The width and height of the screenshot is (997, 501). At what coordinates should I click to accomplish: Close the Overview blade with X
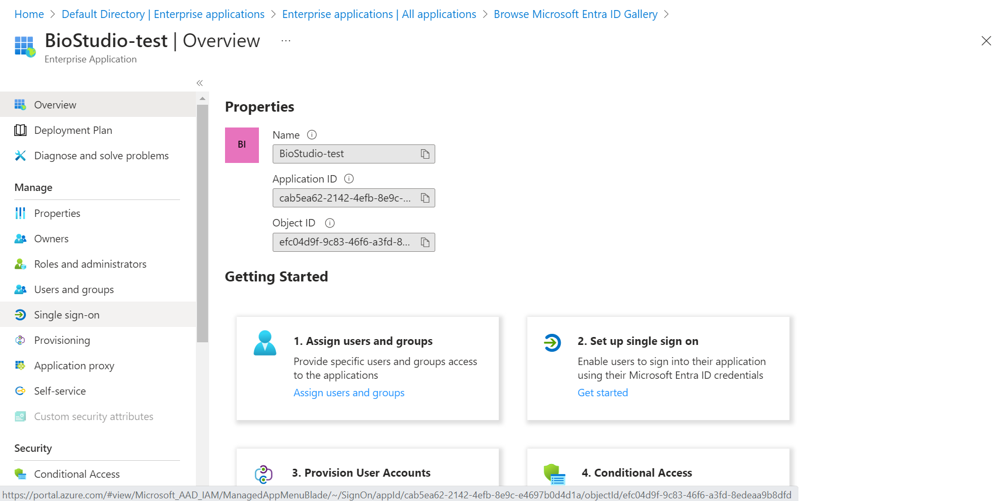(986, 41)
